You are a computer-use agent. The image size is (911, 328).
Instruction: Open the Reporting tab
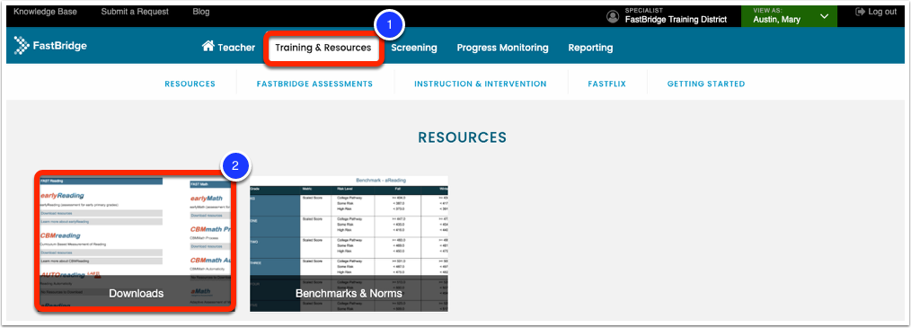click(590, 48)
